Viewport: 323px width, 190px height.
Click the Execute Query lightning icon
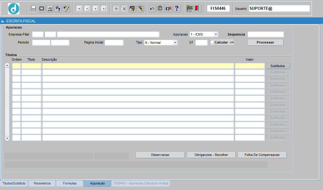[x=66, y=9]
